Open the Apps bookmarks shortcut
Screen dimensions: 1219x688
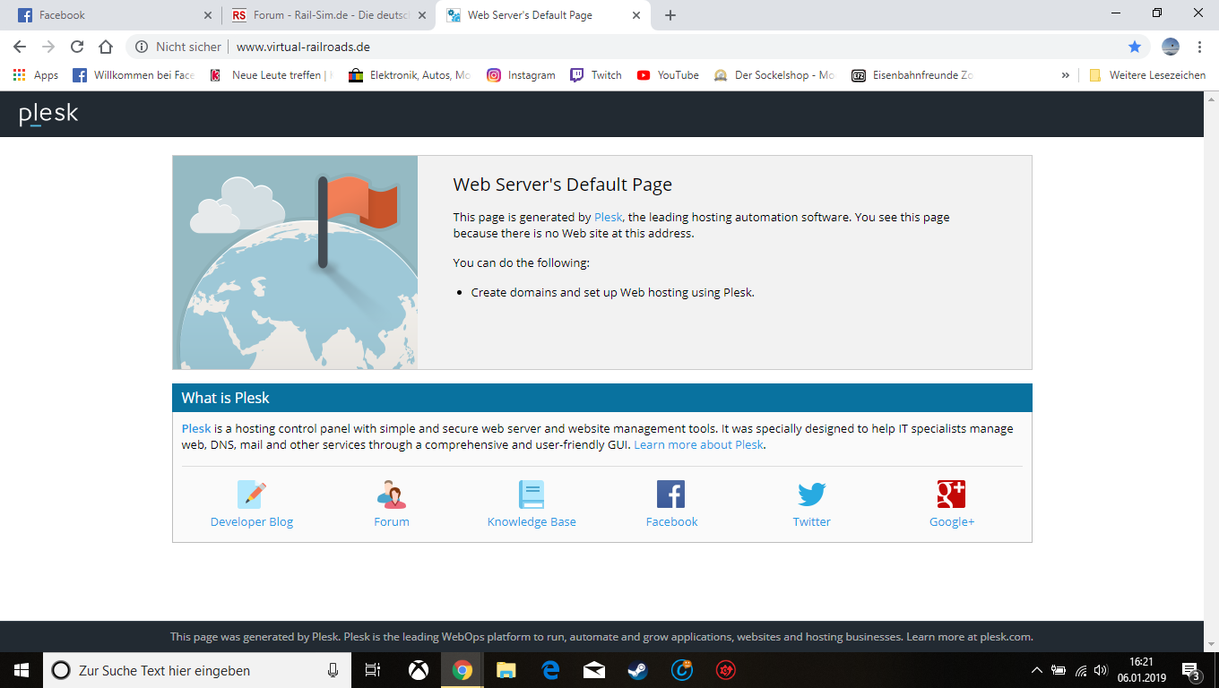click(x=36, y=75)
